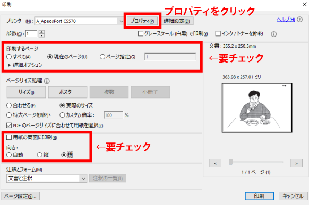
Task: Open the printer selection dropdown A_ApeosPort C5570
Action: 79,21
